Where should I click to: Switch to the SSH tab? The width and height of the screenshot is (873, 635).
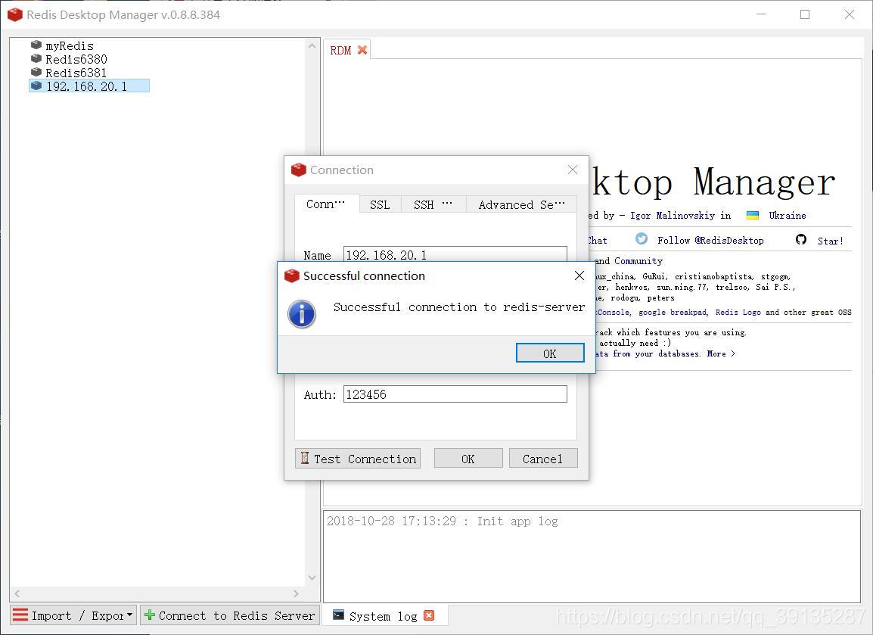(x=433, y=204)
